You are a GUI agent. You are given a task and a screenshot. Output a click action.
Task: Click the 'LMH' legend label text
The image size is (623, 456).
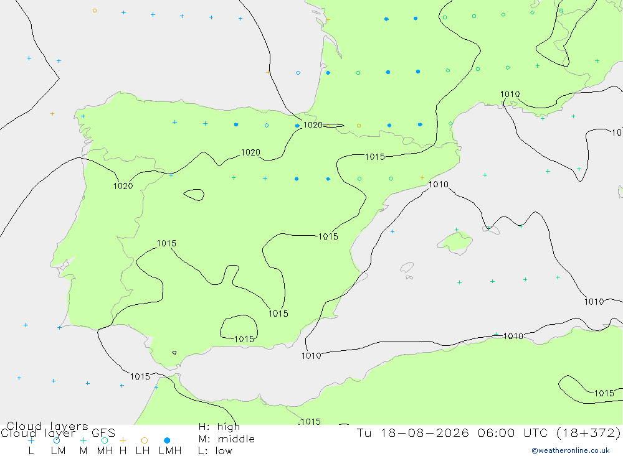(170, 451)
